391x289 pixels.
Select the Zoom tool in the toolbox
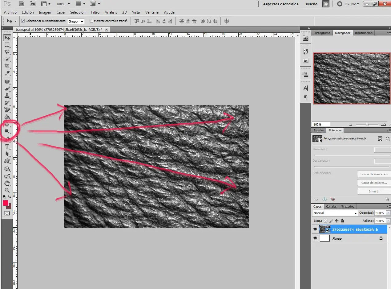point(7,190)
